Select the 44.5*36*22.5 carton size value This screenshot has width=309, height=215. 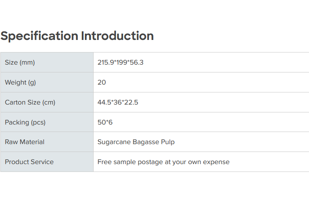coord(118,103)
